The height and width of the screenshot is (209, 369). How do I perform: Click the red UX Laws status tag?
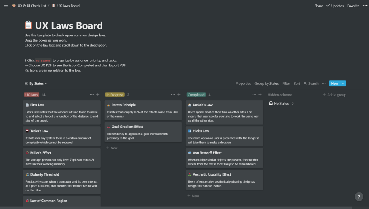pyautogui.click(x=32, y=95)
